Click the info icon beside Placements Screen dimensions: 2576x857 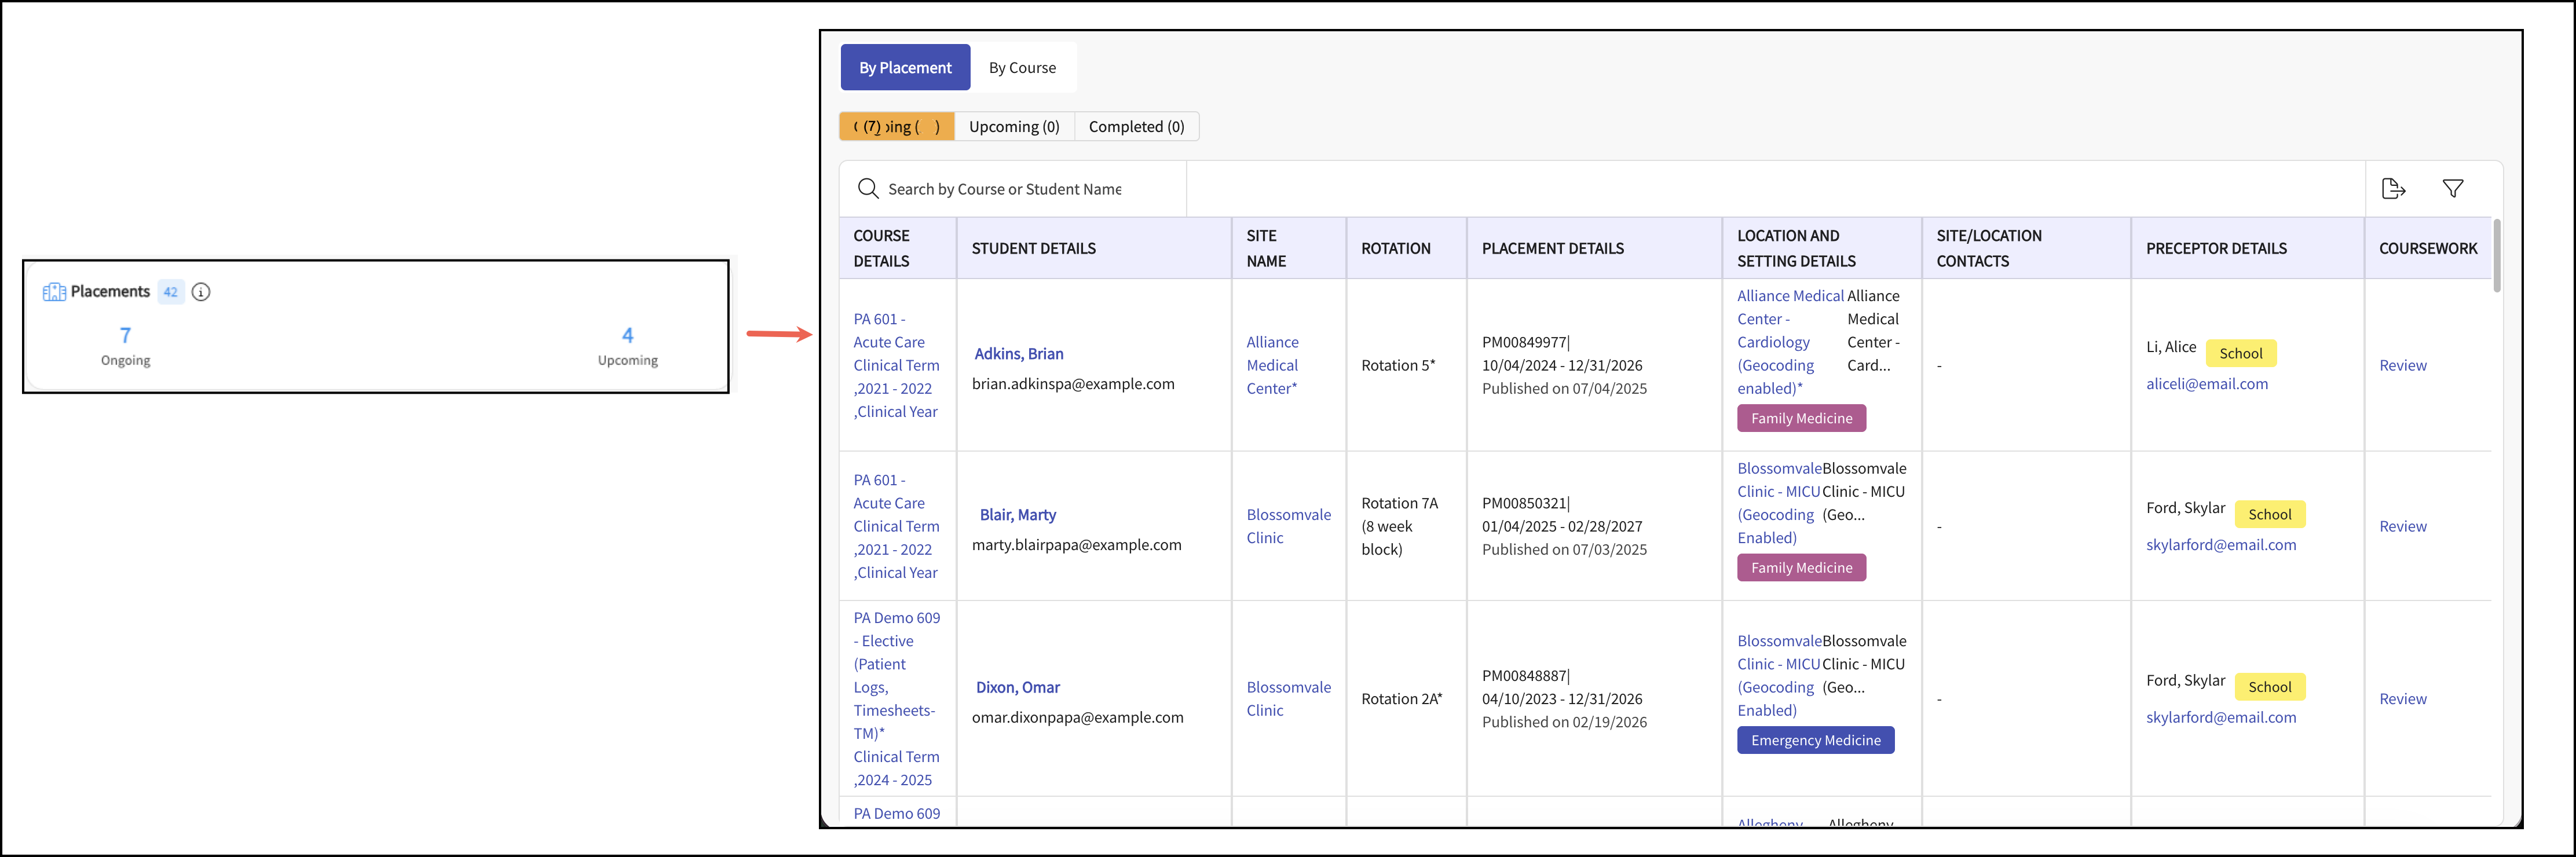coord(201,292)
